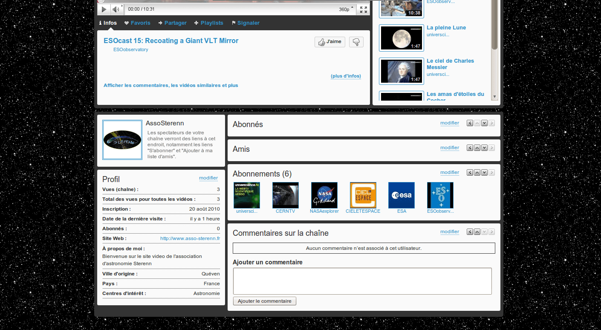Edit the Profil section via modifier
The height and width of the screenshot is (330, 601).
208,178
